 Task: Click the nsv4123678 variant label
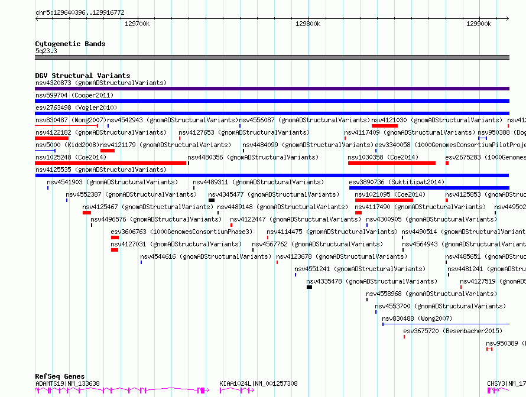[x=342, y=256]
